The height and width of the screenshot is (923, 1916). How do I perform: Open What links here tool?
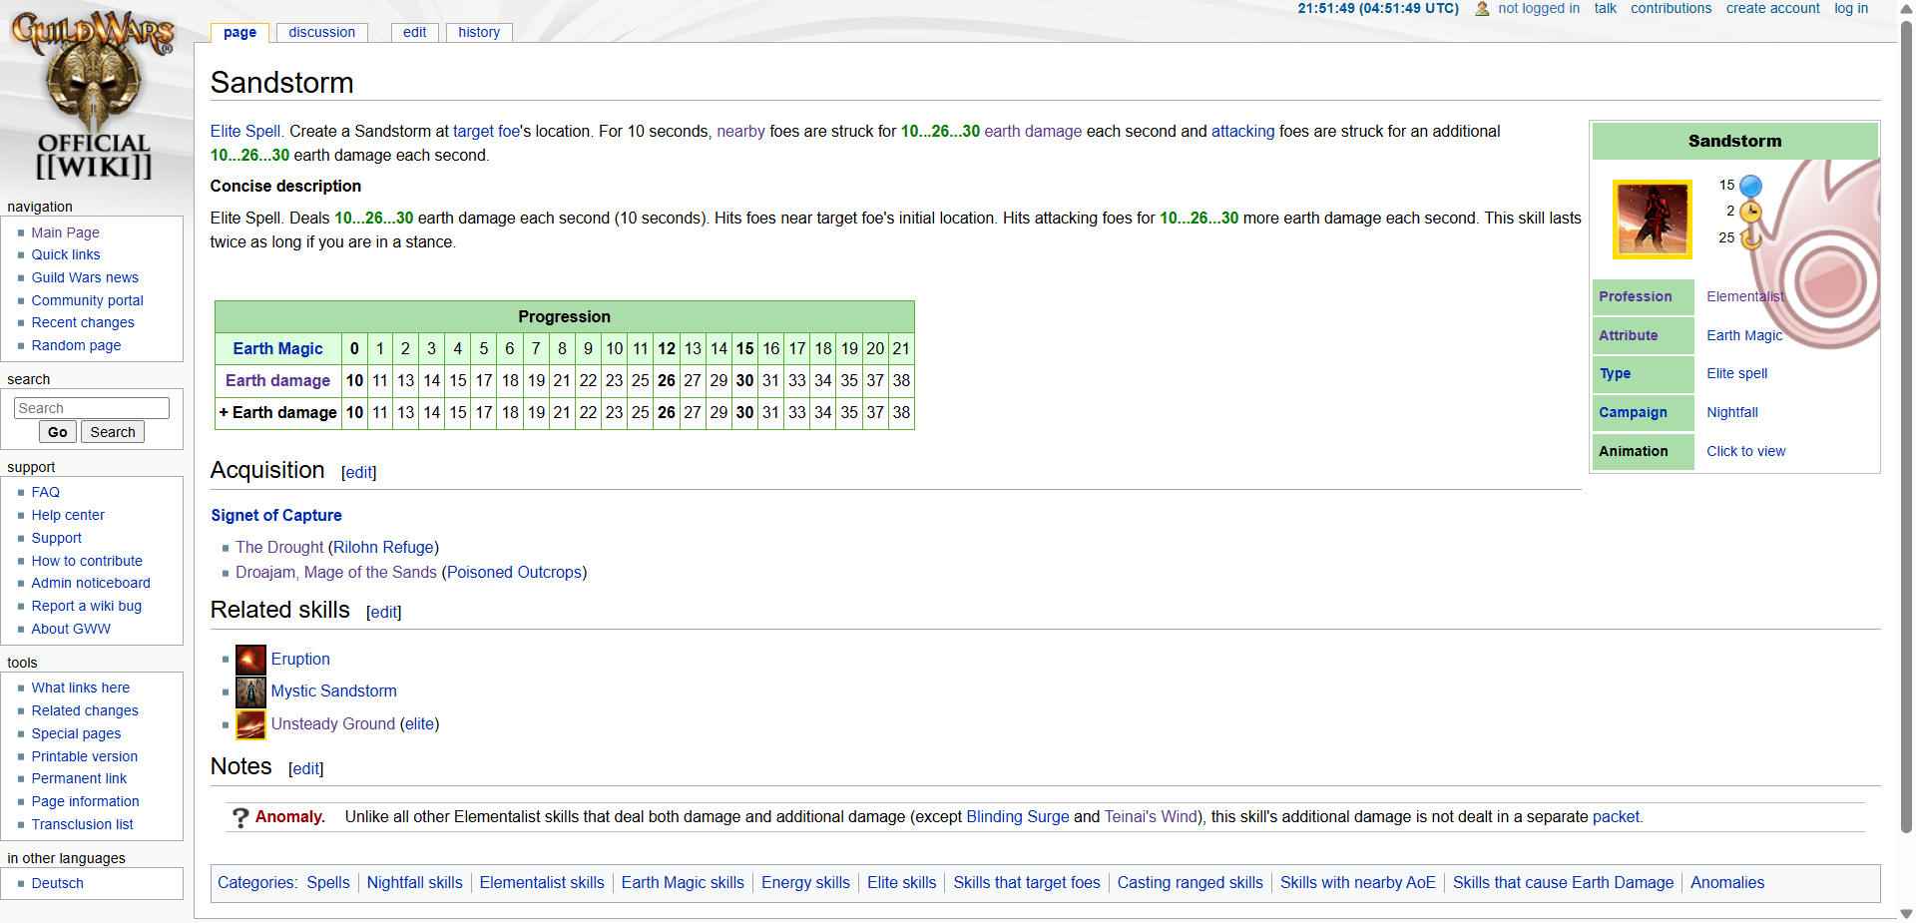[81, 688]
